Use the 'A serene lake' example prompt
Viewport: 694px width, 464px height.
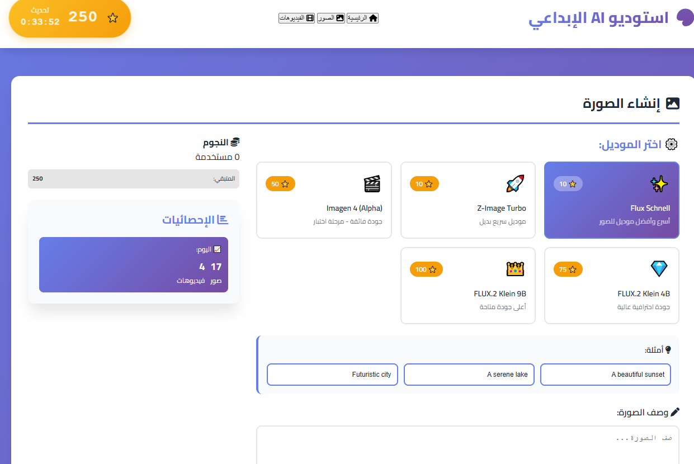click(469, 375)
